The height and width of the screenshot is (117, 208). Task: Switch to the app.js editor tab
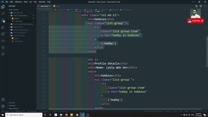(57, 6)
